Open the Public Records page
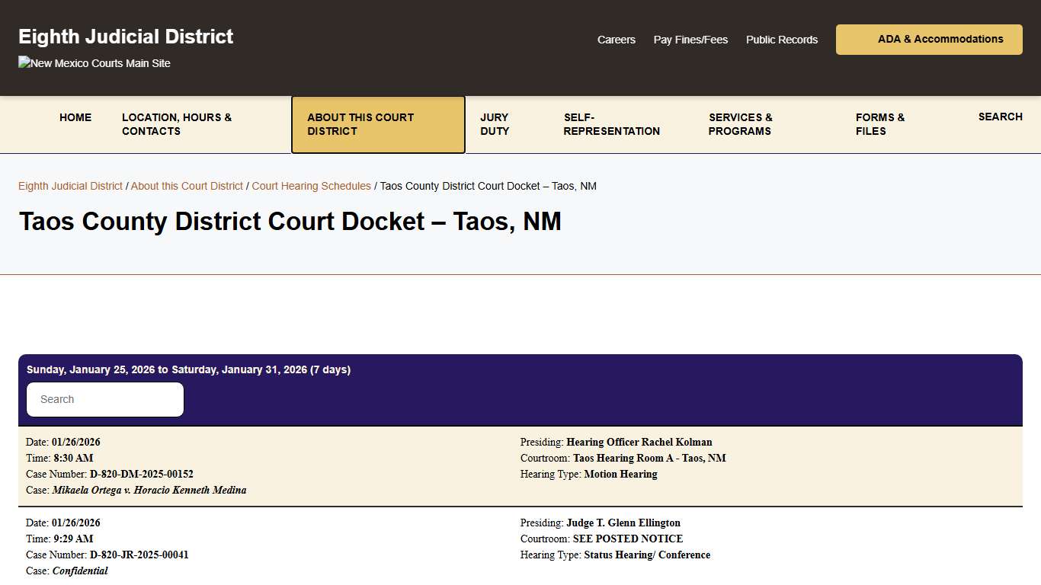 (x=781, y=40)
